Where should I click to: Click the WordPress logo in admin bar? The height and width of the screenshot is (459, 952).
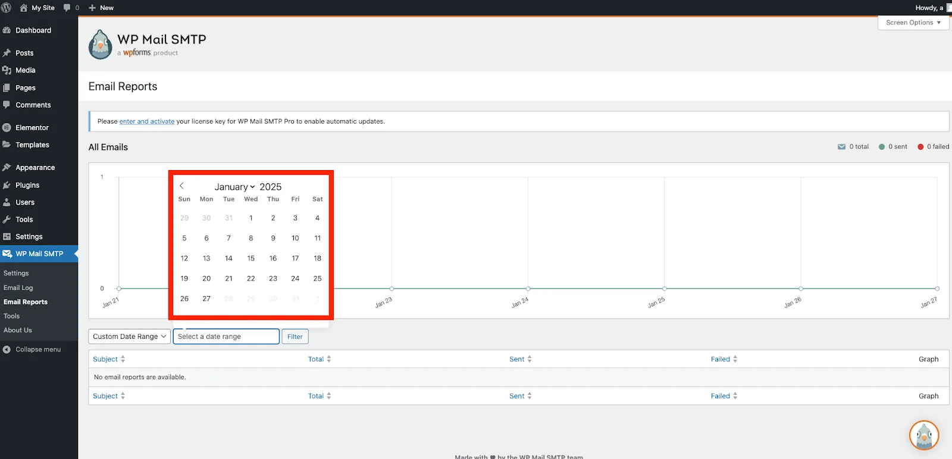pos(7,8)
